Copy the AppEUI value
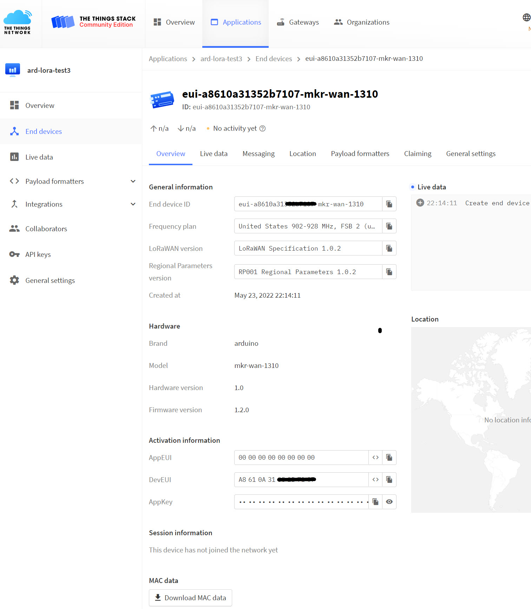531x609 pixels. click(389, 458)
